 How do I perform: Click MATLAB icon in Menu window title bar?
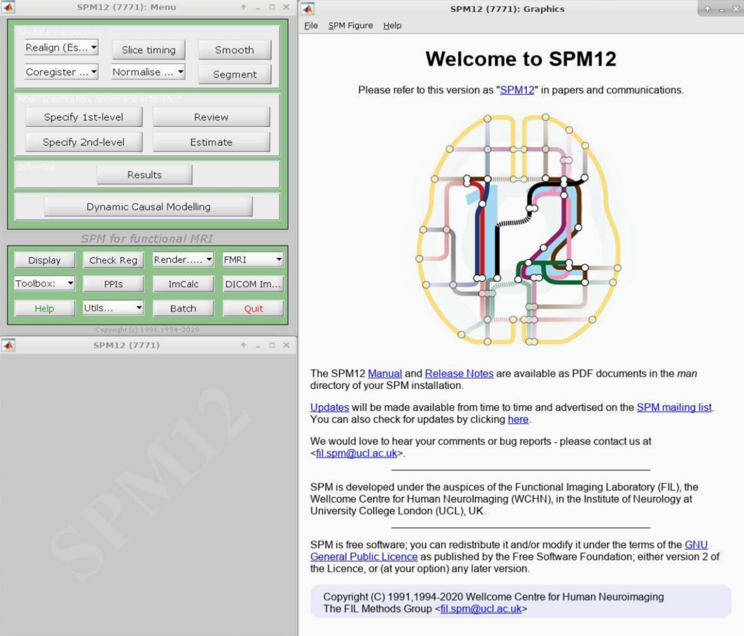(x=8, y=7)
